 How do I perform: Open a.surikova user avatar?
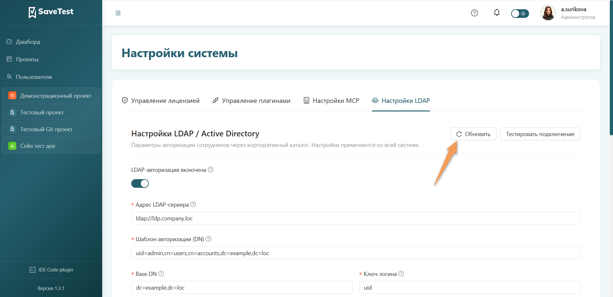[548, 13]
